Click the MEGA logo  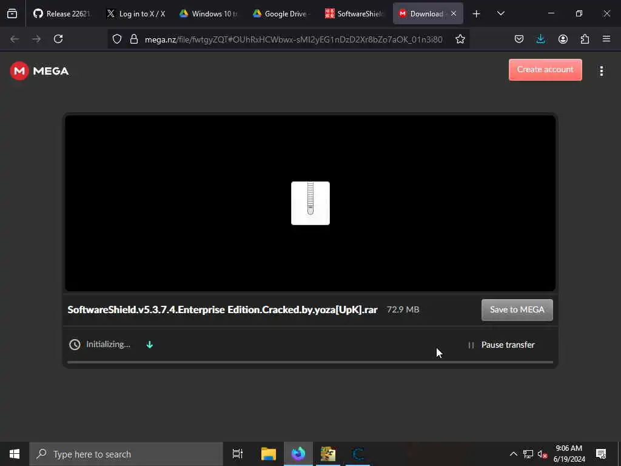click(x=39, y=71)
